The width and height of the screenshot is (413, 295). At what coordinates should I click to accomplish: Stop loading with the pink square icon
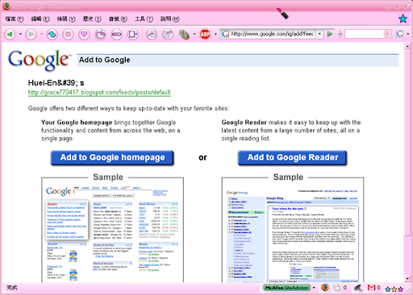click(x=69, y=35)
